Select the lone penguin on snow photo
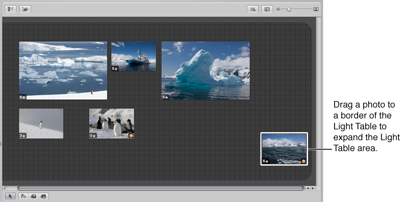This screenshot has width=404, height=202. [41, 122]
